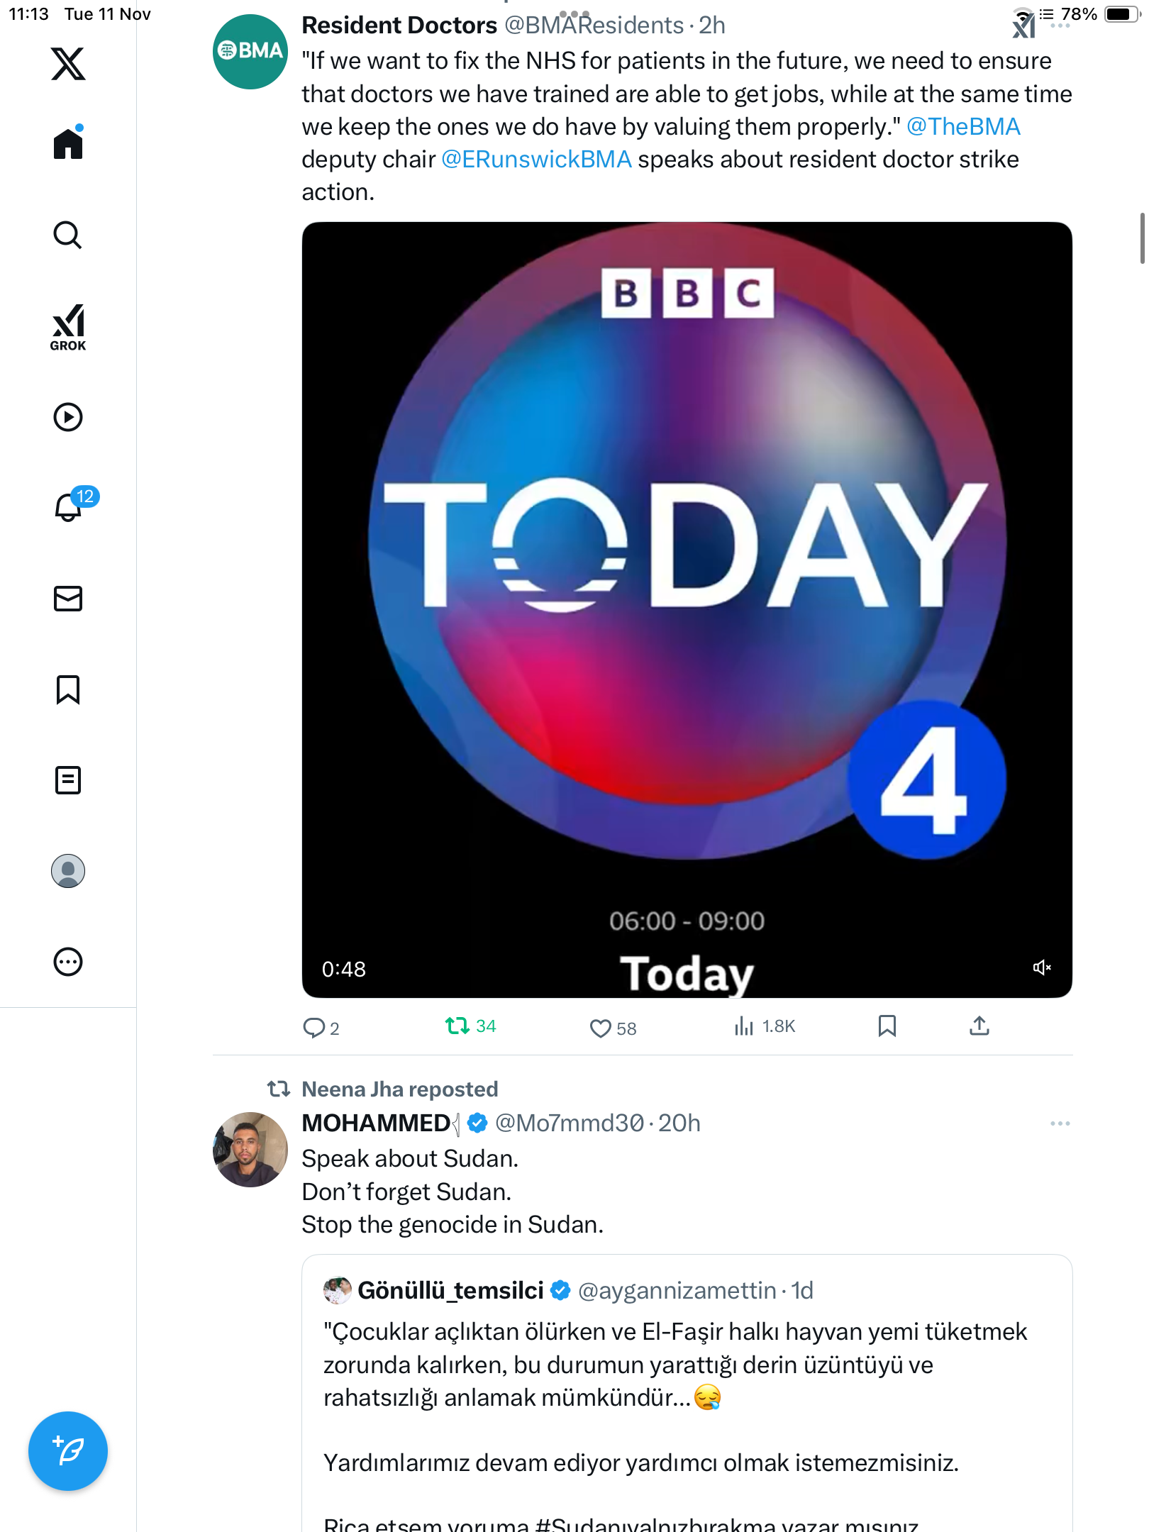Like the Resident Doctors post

[601, 1028]
